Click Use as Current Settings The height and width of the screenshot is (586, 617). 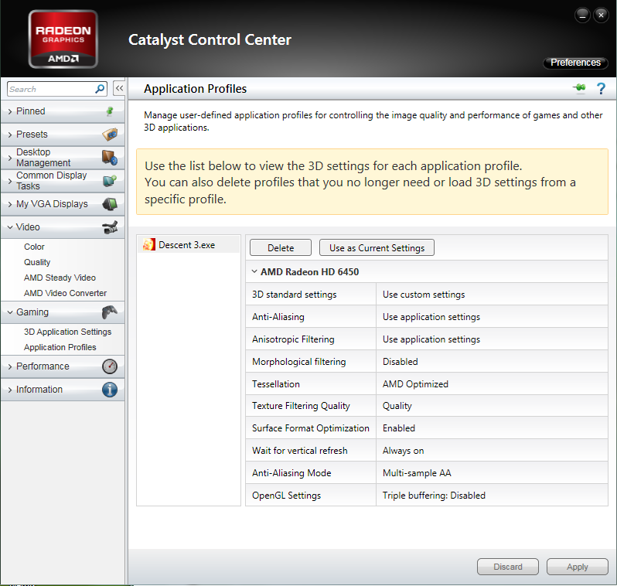pyautogui.click(x=377, y=248)
